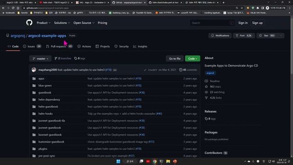Expand the Open Source menu
Viewport: 293px width, 165px height.
click(84, 23)
